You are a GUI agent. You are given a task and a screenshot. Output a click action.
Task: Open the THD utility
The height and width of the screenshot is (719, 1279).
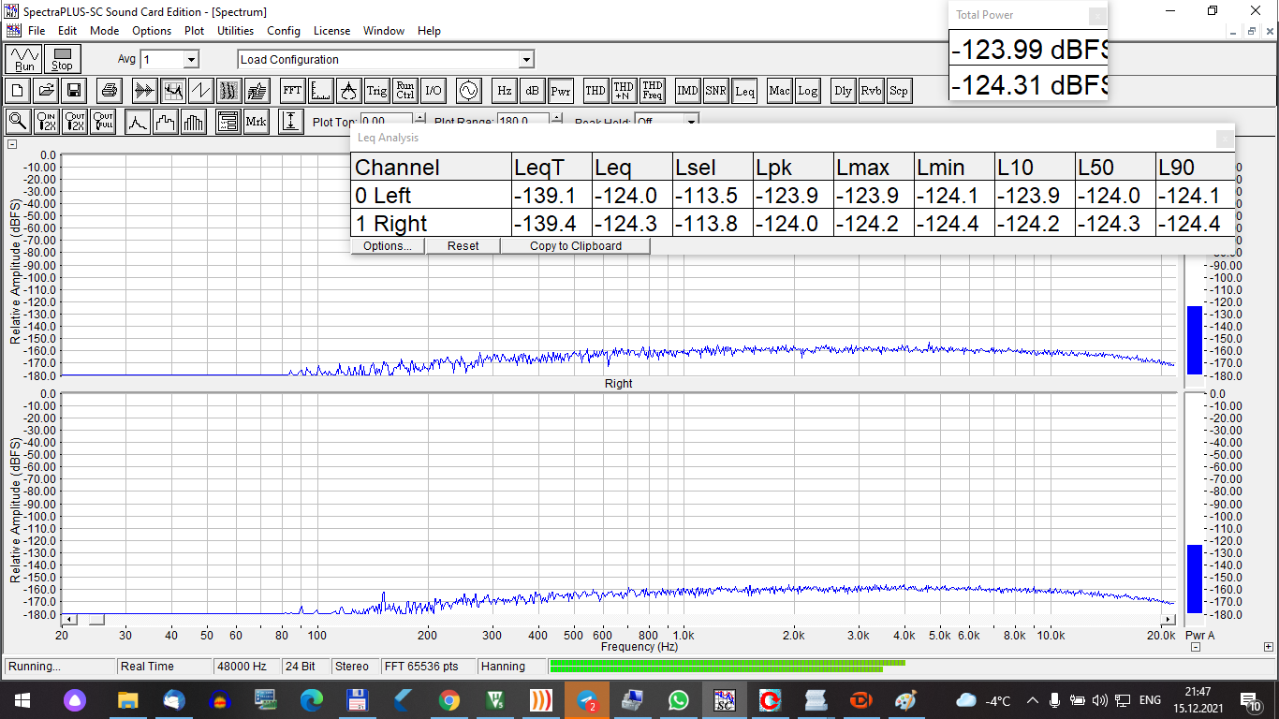coord(595,91)
